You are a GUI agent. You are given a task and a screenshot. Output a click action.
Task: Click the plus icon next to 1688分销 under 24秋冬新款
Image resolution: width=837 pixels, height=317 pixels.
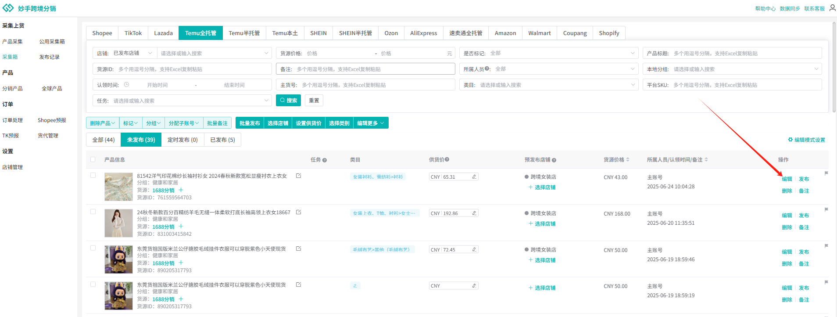[181, 227]
